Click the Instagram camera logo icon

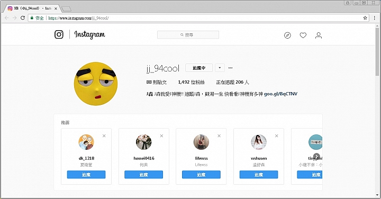coord(59,34)
